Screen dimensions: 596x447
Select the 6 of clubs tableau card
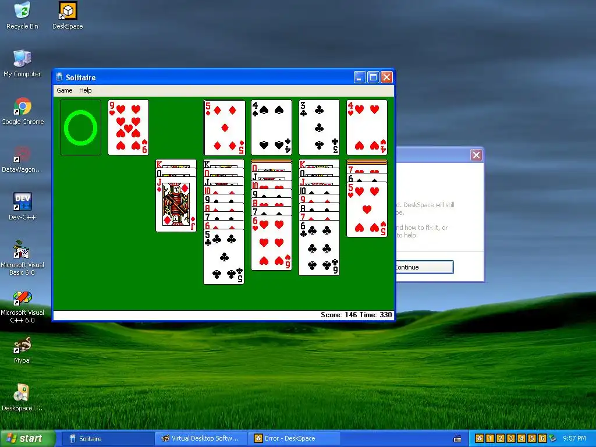pyautogui.click(x=320, y=248)
